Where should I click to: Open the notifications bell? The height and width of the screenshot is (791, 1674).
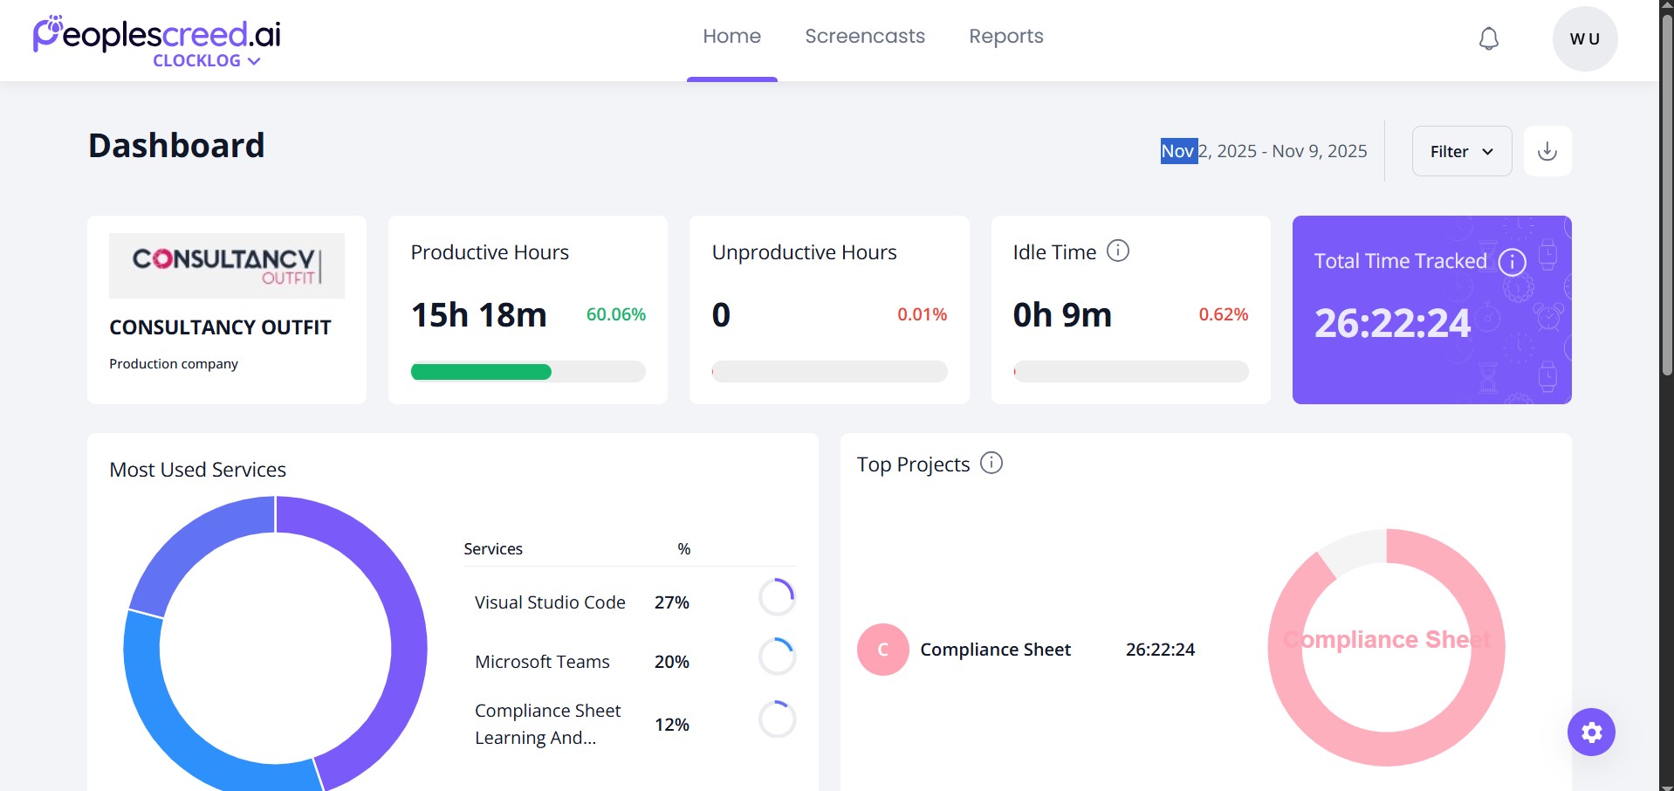coord(1488,38)
